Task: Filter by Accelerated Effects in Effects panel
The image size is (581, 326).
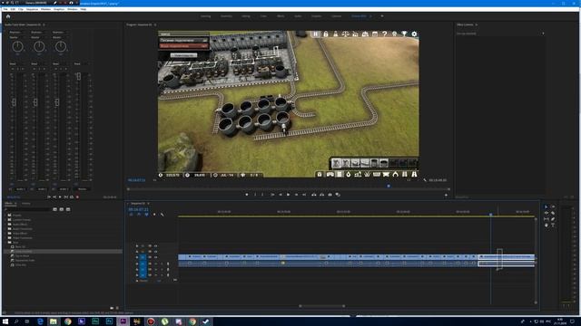Action: point(54,209)
